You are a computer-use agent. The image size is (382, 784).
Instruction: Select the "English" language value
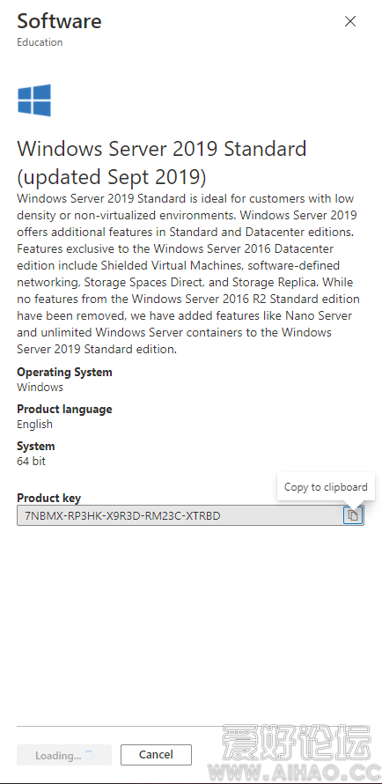(34, 424)
